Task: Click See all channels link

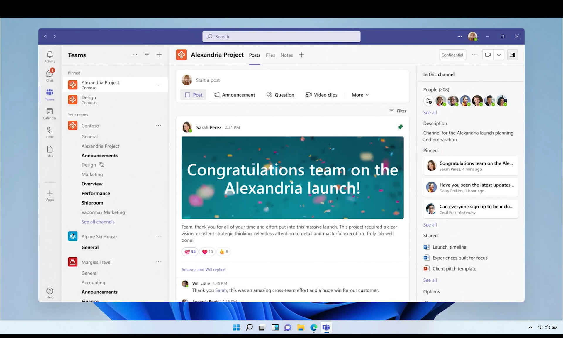Action: pyautogui.click(x=98, y=222)
